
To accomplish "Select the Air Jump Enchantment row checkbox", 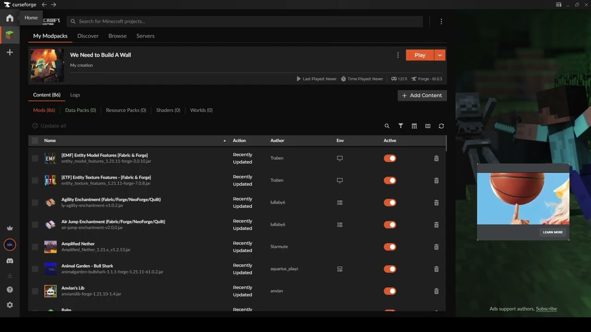I will [35, 225].
